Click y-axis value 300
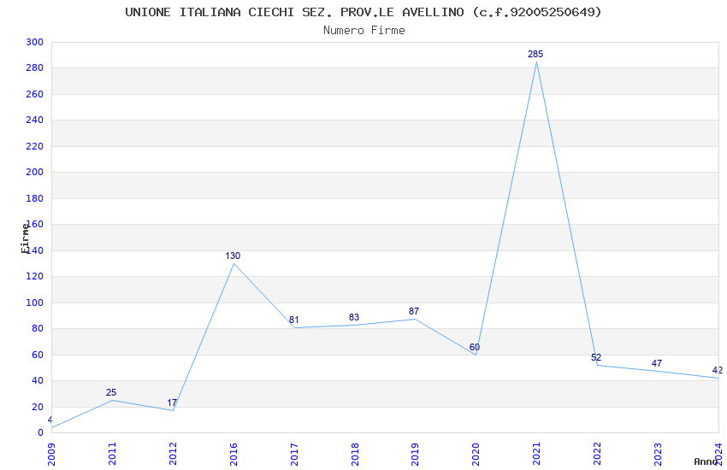 [x=35, y=42]
